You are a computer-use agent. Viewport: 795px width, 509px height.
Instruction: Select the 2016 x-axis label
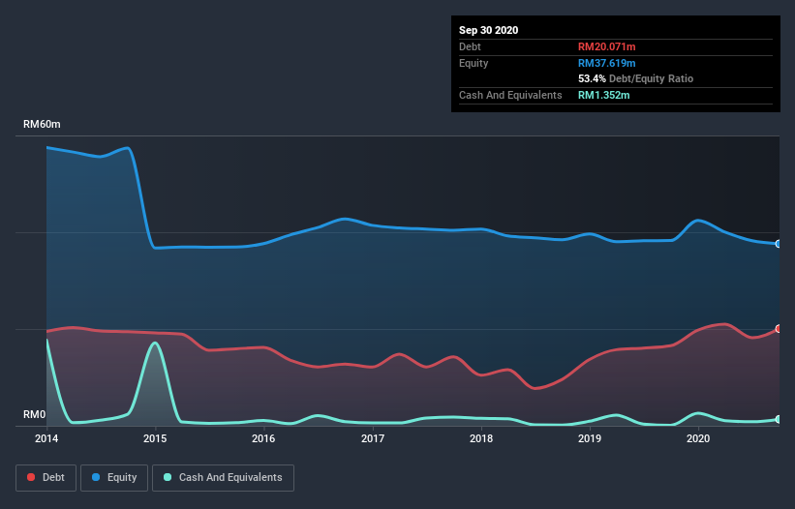pos(263,438)
